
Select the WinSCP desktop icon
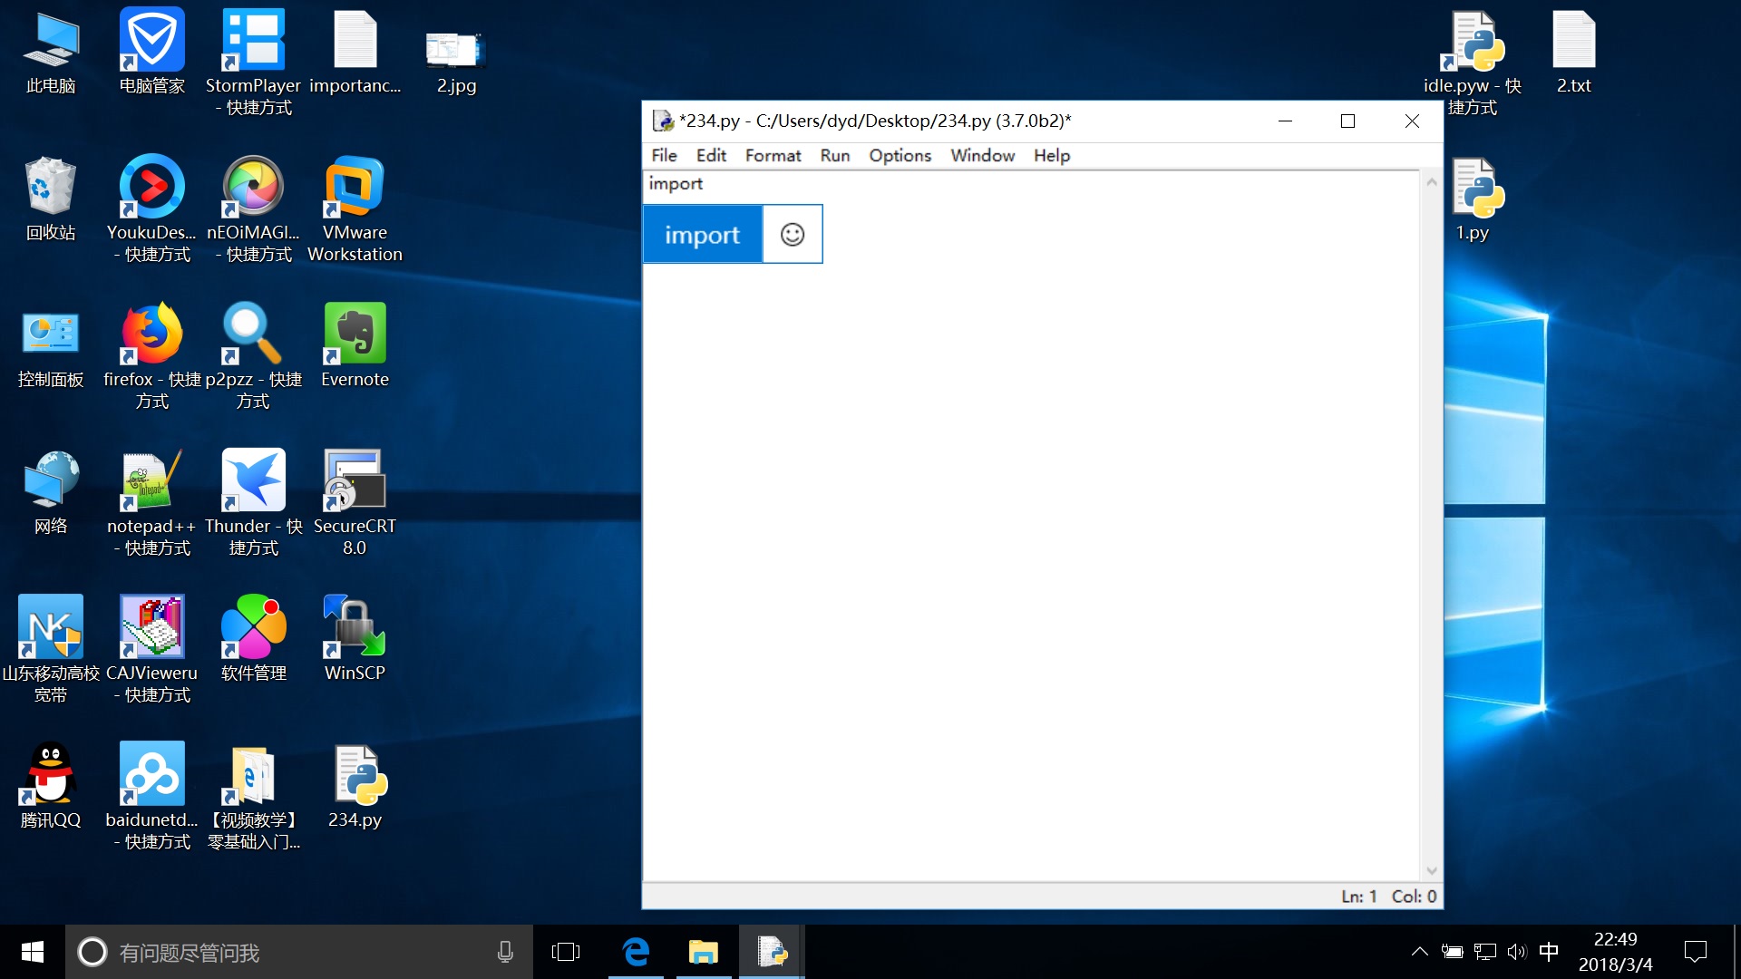[355, 640]
